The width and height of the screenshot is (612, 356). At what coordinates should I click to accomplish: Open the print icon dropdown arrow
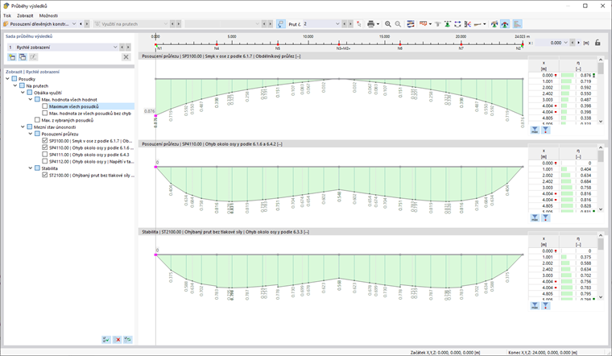coord(378,24)
